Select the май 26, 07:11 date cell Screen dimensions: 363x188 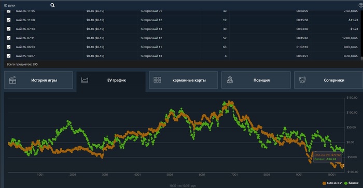25,38
